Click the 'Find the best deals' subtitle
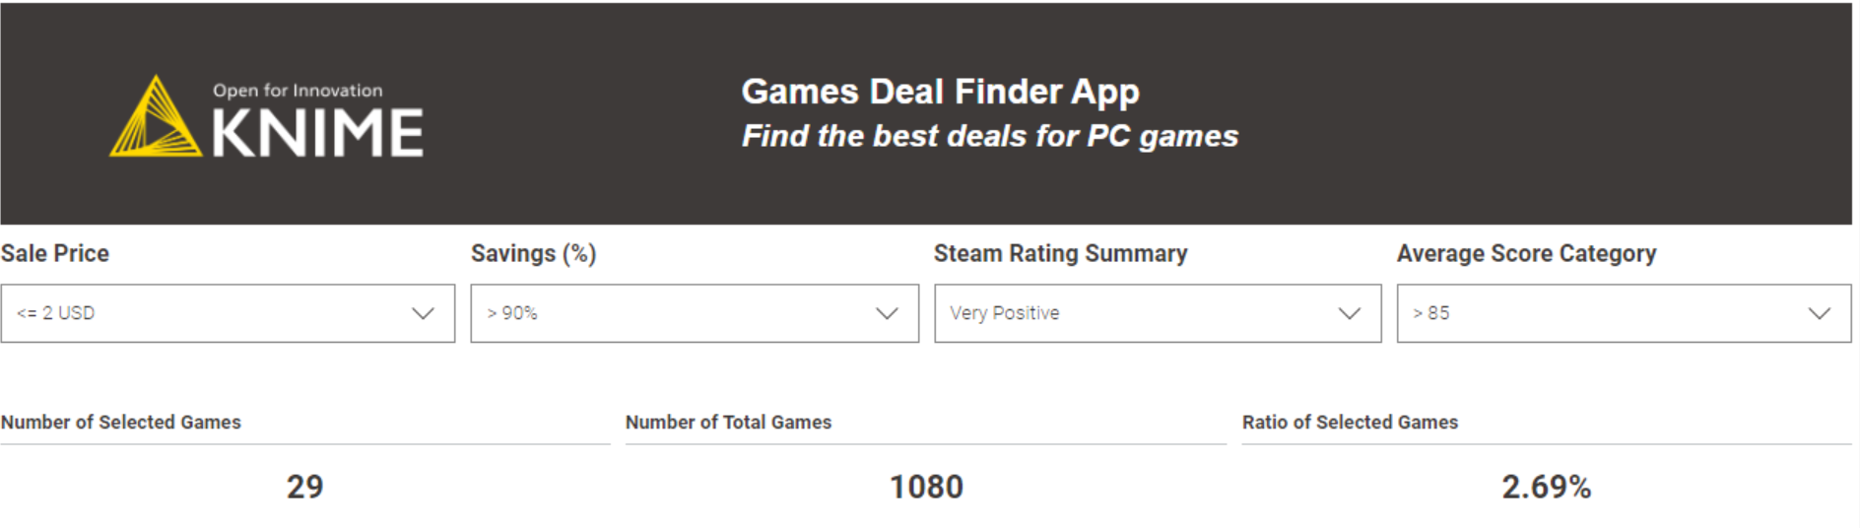Screen dimensions: 1860x528 (989, 136)
